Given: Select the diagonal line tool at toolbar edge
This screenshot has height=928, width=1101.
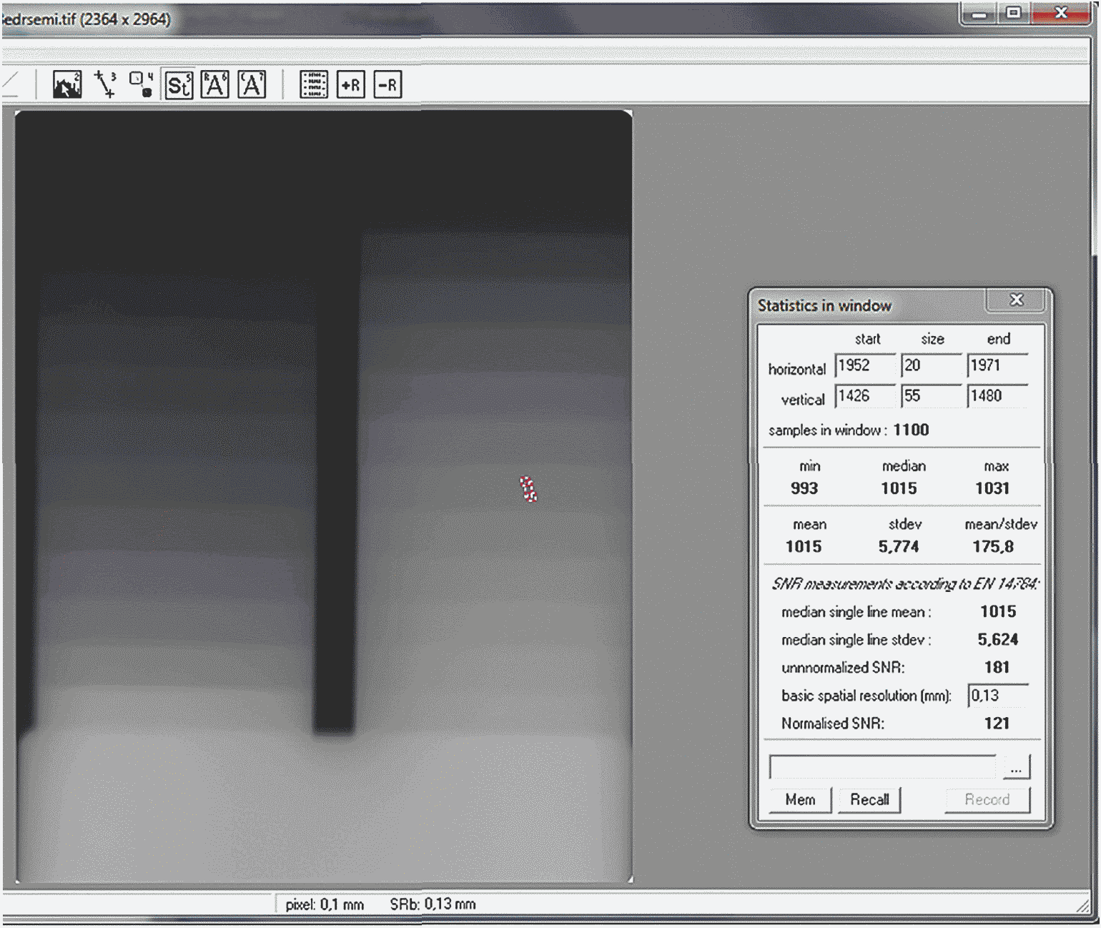Looking at the screenshot, I should (x=10, y=84).
